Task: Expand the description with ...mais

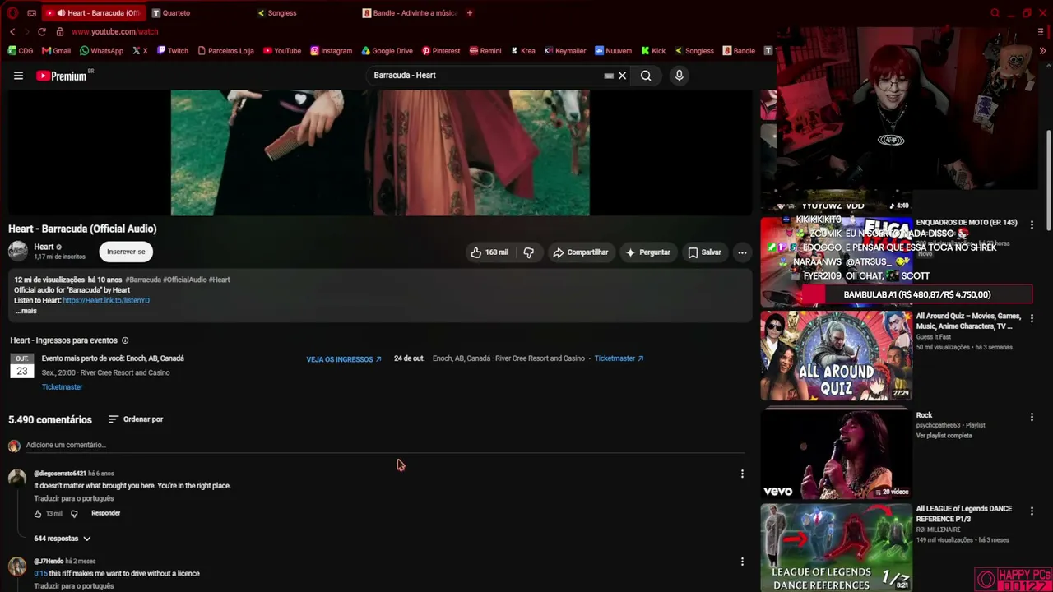Action: (x=26, y=311)
